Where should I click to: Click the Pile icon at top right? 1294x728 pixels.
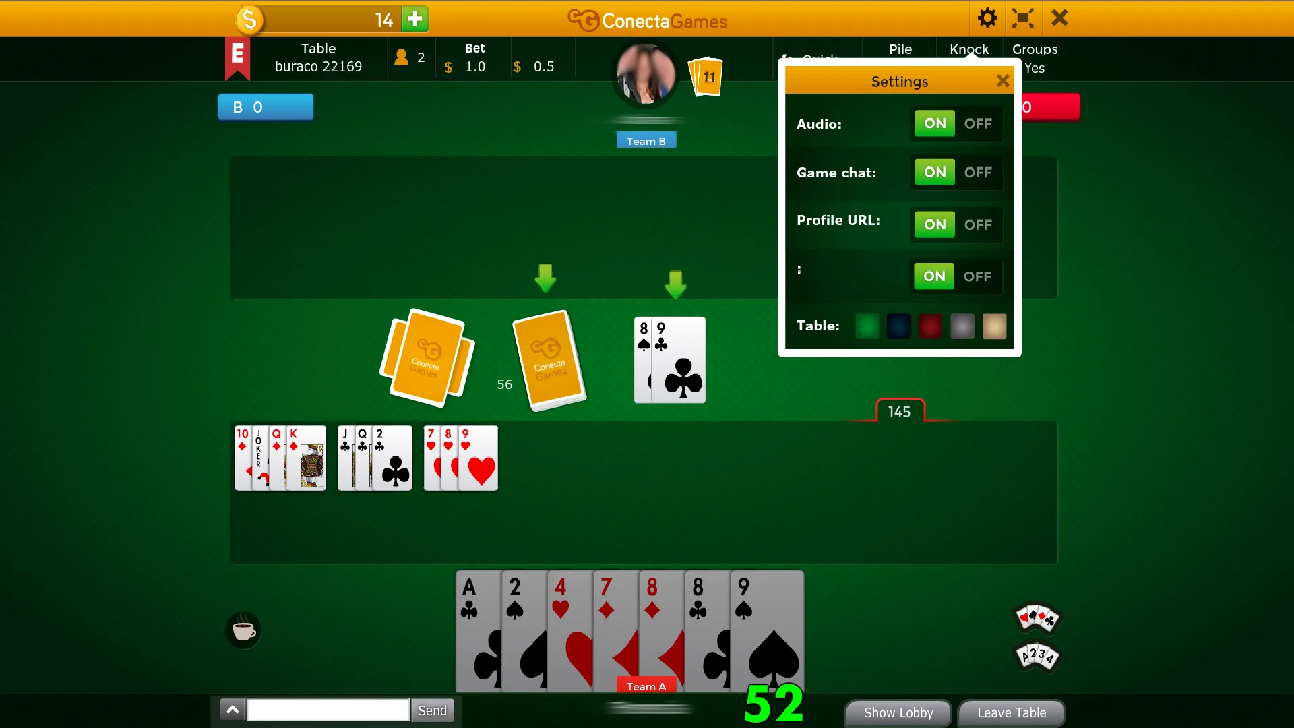[900, 49]
